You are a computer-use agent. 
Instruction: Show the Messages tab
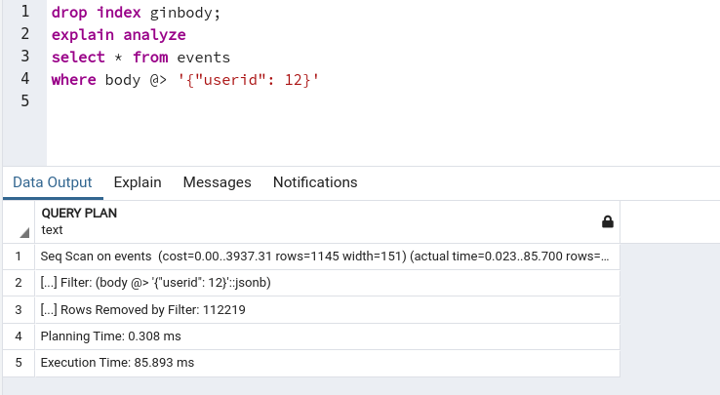coord(218,182)
